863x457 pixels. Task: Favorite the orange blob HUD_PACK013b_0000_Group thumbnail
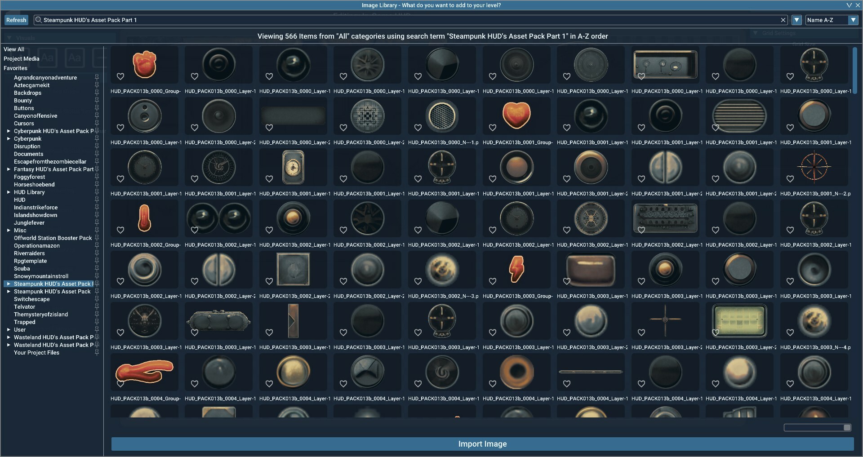(120, 76)
